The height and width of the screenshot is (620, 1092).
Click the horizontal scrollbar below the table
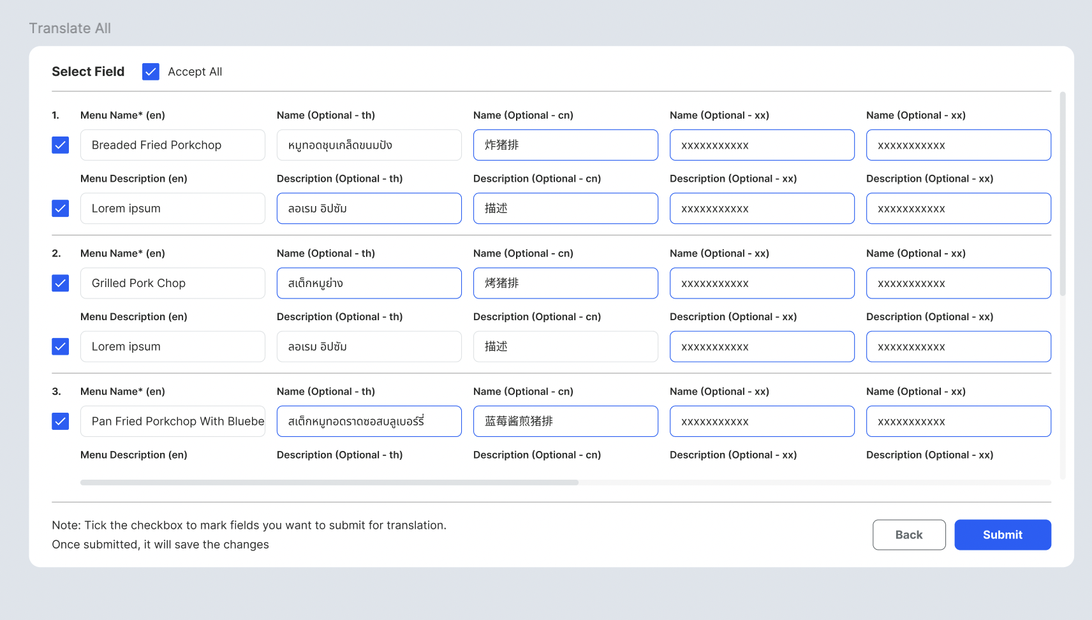(329, 483)
